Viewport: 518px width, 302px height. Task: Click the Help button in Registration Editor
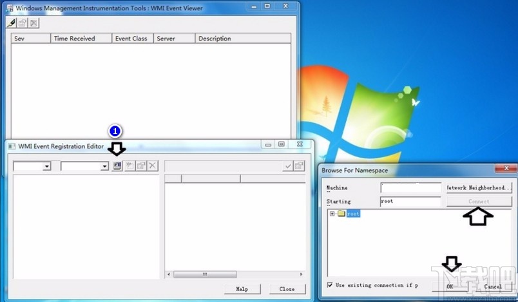pyautogui.click(x=242, y=289)
